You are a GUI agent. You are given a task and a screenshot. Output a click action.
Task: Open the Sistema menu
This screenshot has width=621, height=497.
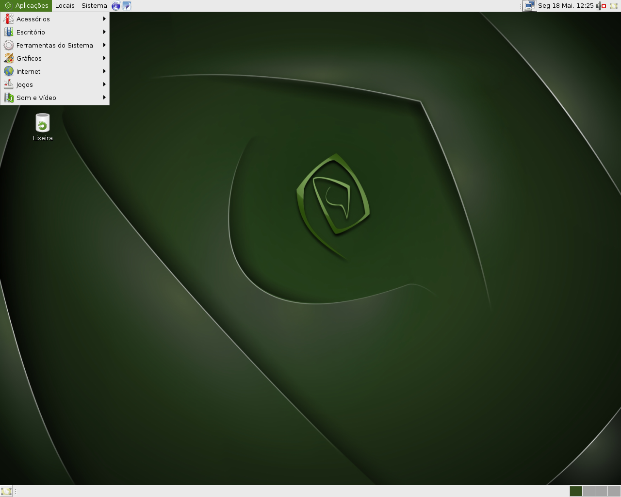click(x=94, y=6)
